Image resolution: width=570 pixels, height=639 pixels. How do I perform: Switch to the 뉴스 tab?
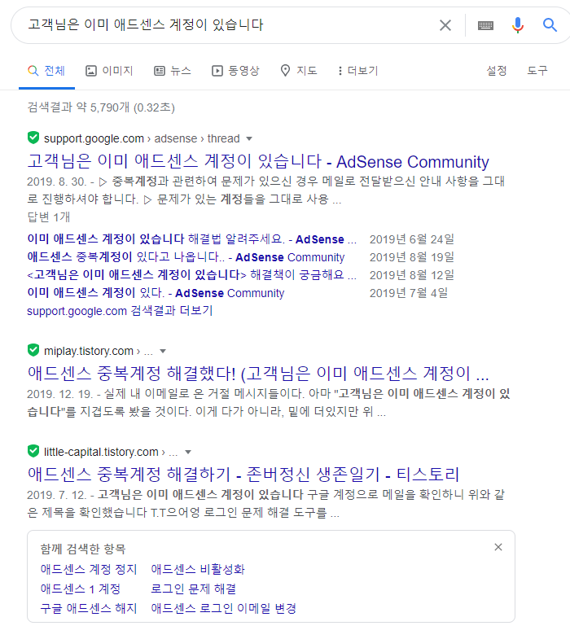[172, 71]
